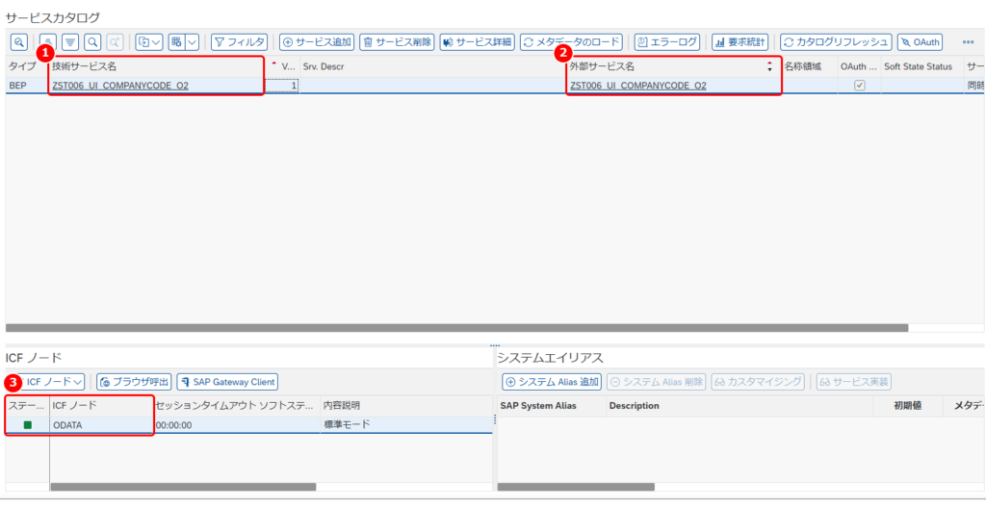Click the カスタマイジング button

pyautogui.click(x=758, y=382)
